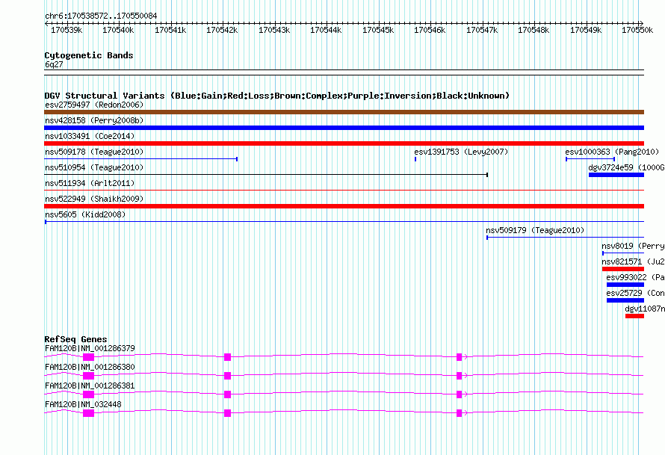Click the RefSeq Genes track title

pyautogui.click(x=76, y=339)
